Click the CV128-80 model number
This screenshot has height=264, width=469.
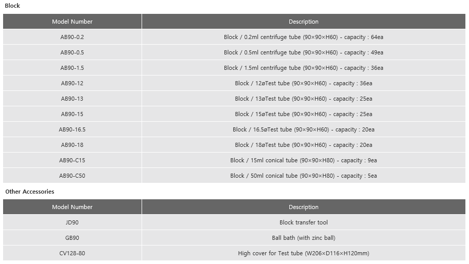coord(72,253)
